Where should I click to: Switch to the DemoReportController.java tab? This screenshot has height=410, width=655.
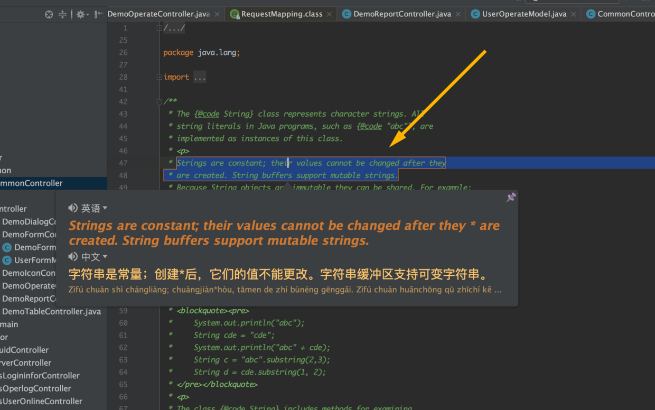[x=402, y=14]
